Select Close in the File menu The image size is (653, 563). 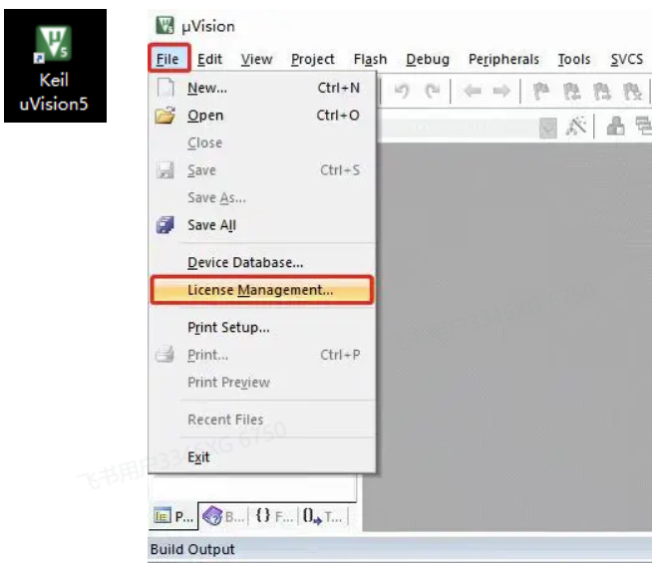(262, 142)
